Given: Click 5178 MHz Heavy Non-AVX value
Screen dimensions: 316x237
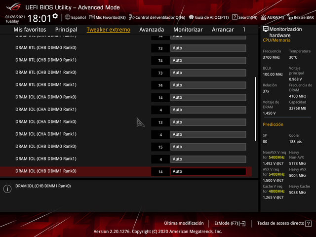Looking at the screenshot, I should 297,163.
